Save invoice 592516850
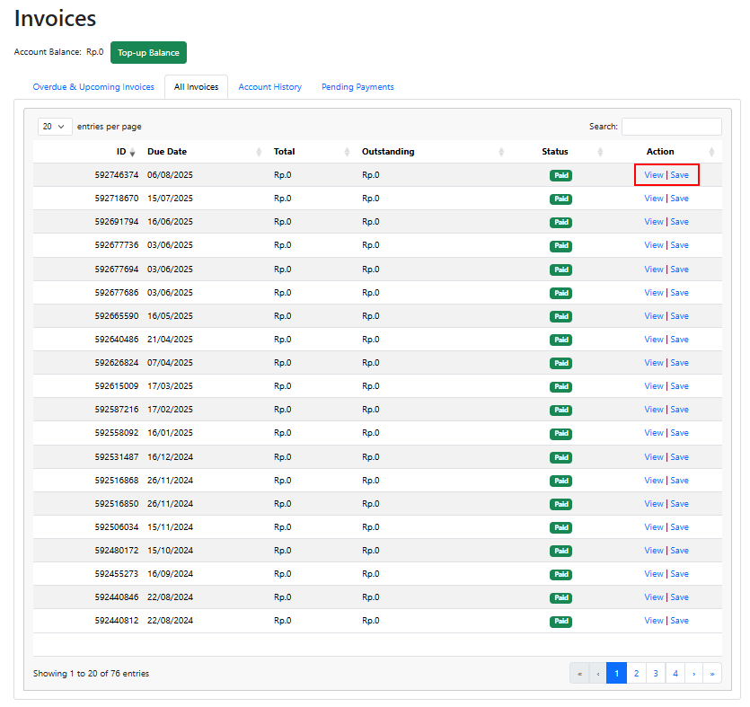Screen dimensions: 750x707 [x=679, y=504]
